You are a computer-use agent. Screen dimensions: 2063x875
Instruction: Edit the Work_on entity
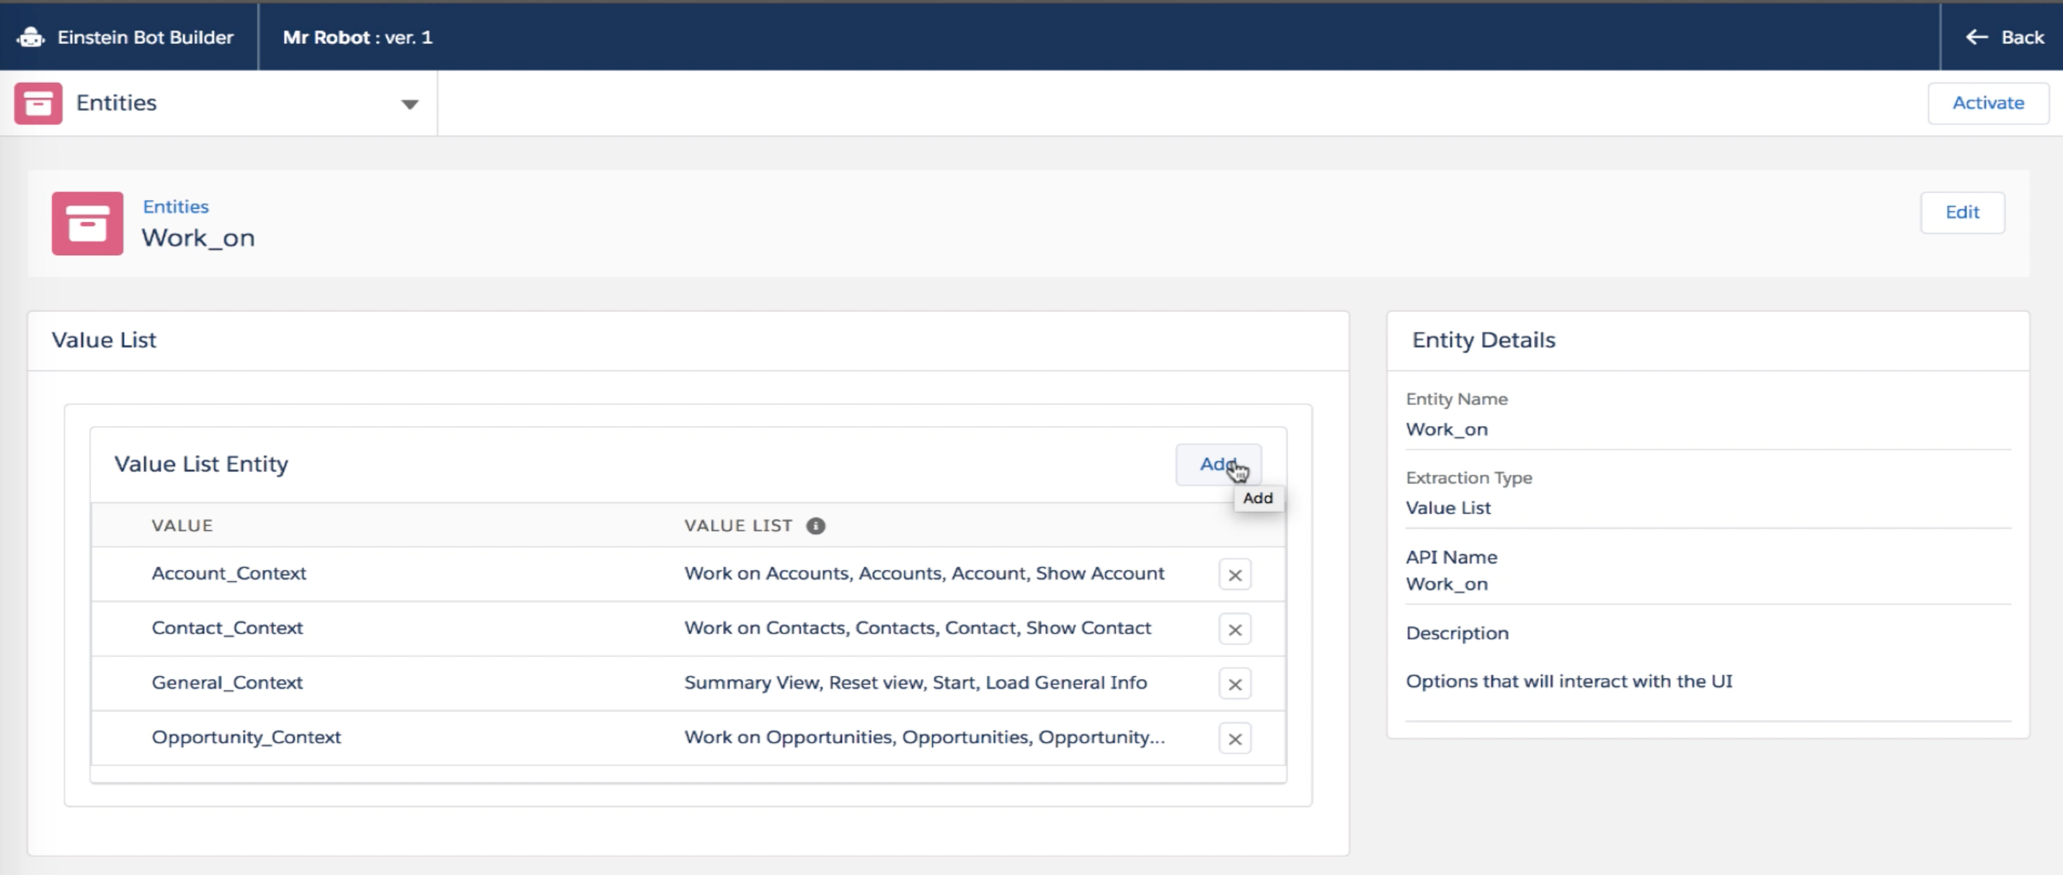[1962, 212]
